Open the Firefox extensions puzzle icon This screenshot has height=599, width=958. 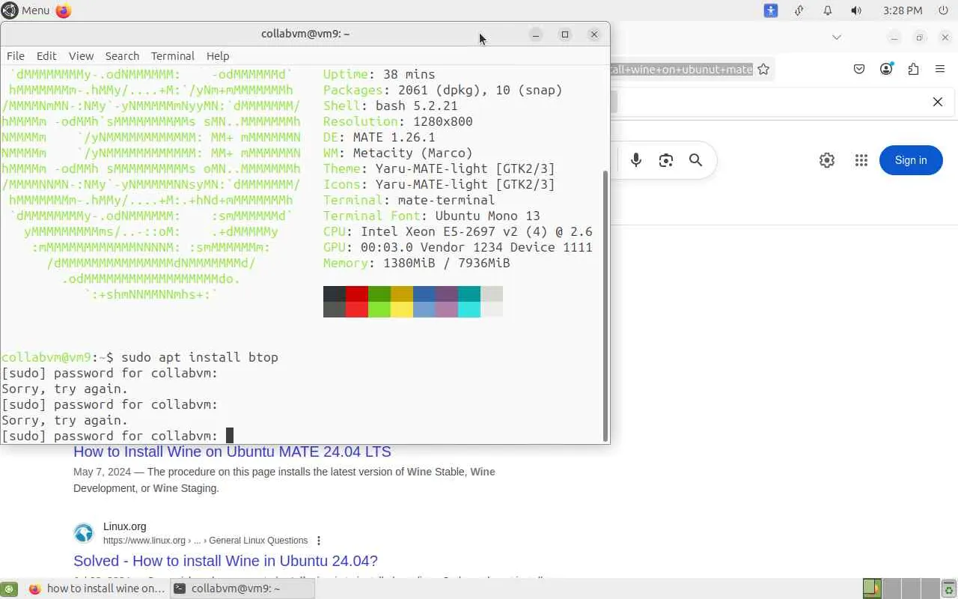(x=913, y=69)
